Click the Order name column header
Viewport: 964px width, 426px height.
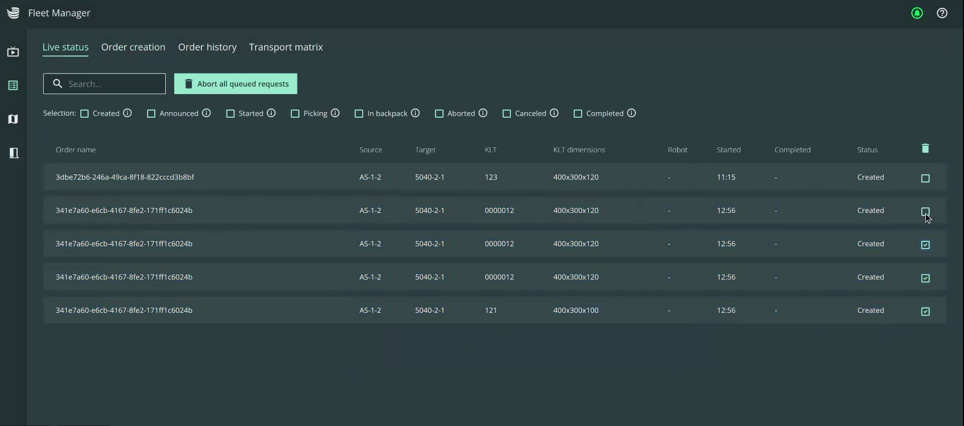click(76, 150)
